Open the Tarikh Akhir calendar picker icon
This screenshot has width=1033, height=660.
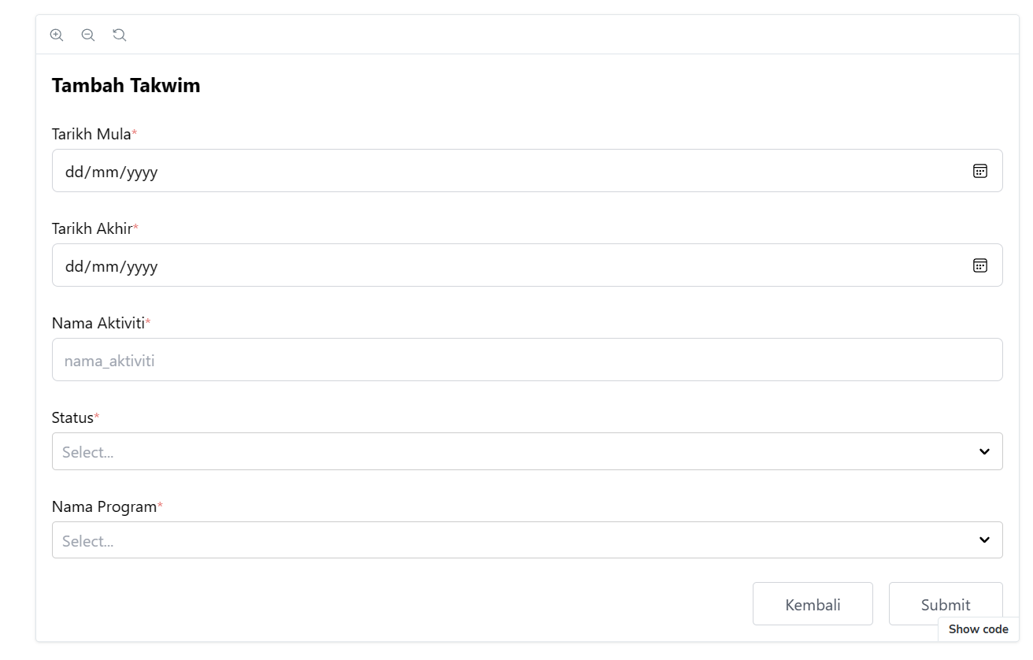(x=979, y=265)
